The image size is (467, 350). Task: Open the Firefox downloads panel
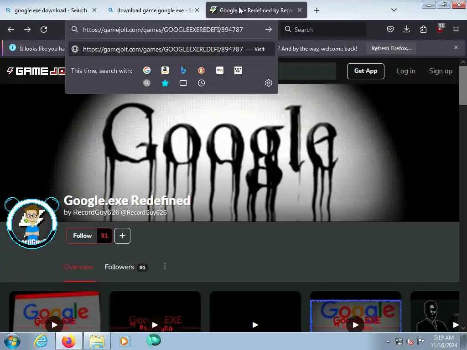tap(406, 29)
